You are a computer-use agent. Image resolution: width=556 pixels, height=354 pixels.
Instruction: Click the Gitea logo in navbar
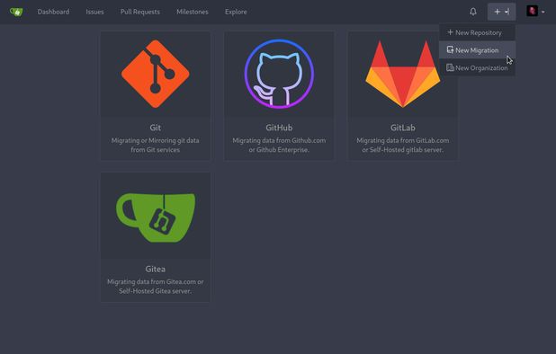16,12
